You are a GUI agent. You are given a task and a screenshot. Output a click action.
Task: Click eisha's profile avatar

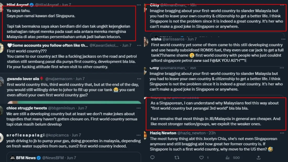(146, 42)
